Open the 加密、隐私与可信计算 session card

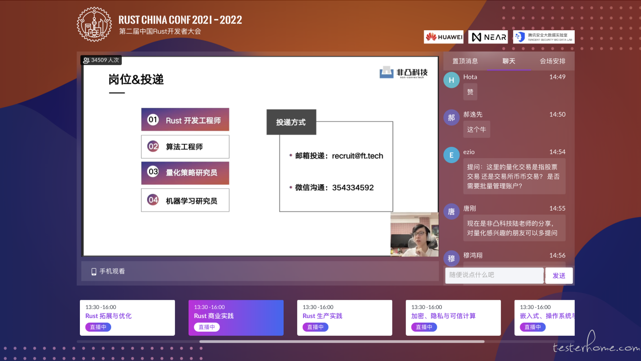(x=453, y=318)
